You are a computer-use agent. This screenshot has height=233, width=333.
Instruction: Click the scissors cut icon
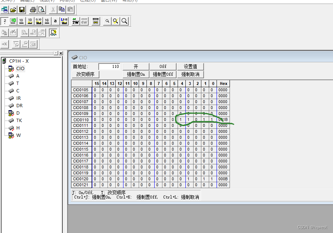point(53,10)
